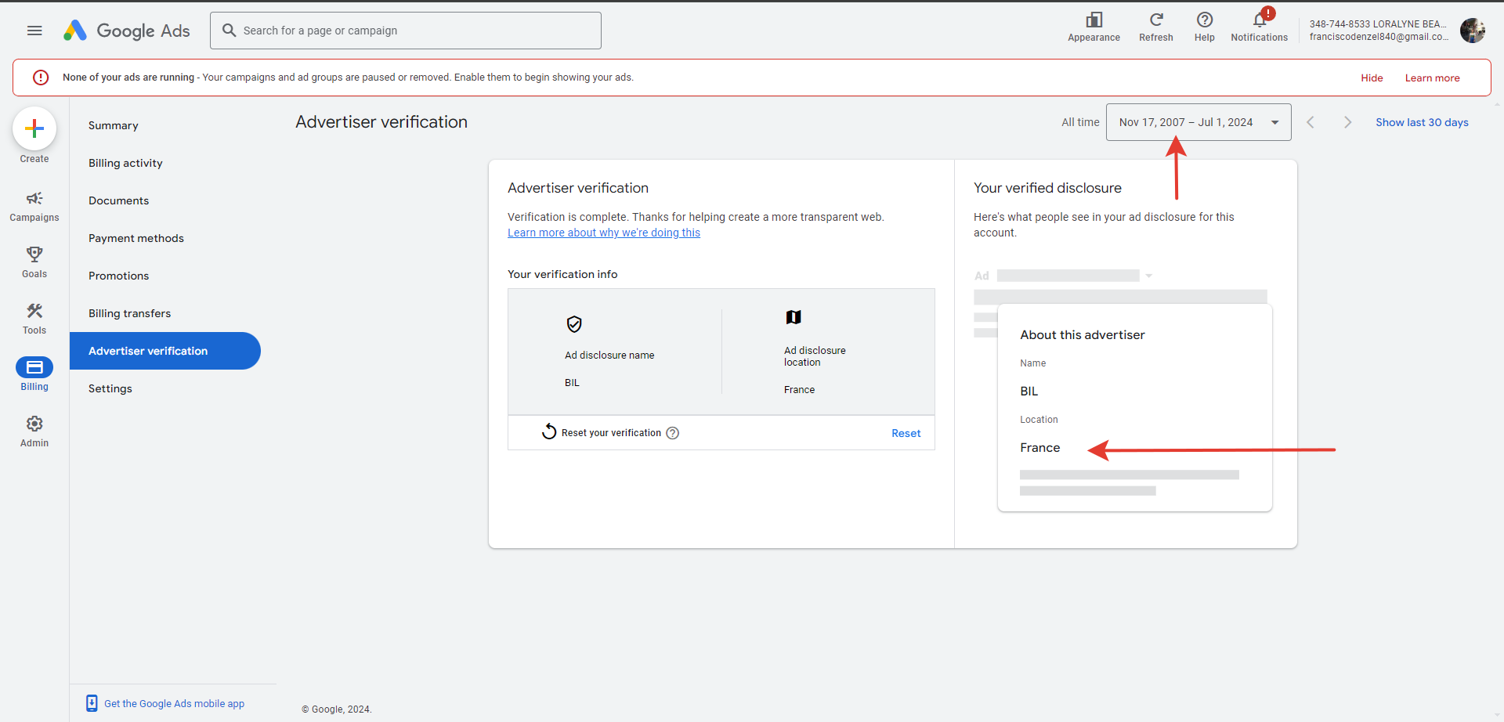Click 'France' in About this advertiser card
The width and height of the screenshot is (1504, 722).
(1039, 448)
